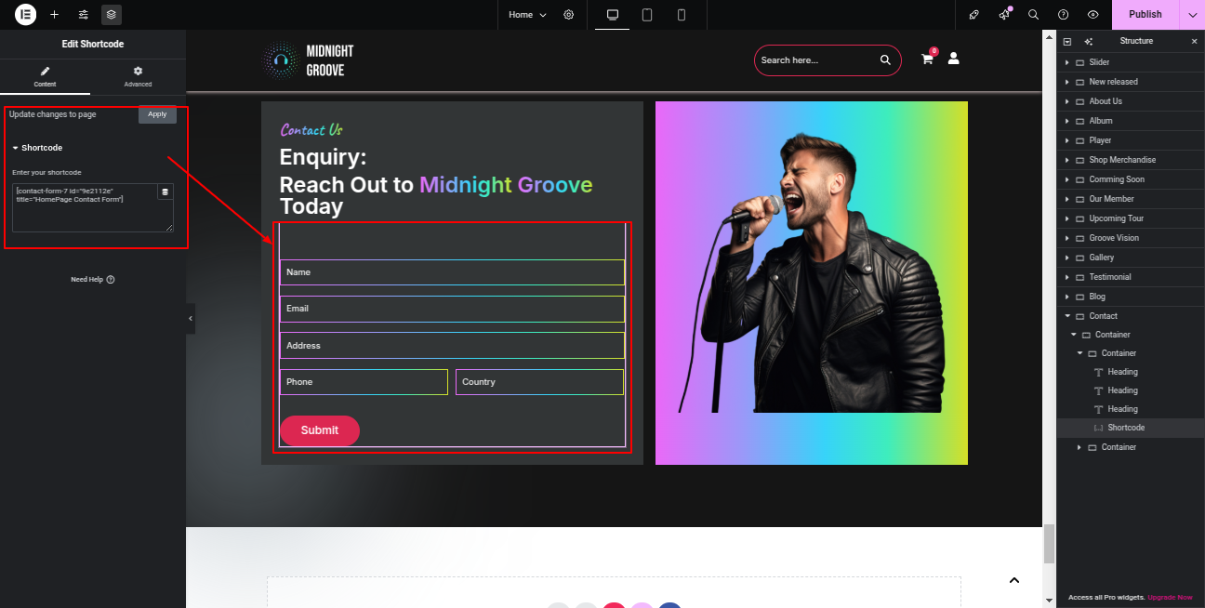This screenshot has width=1205, height=608.
Task: Click the Email field in the contact form
Action: 452,309
